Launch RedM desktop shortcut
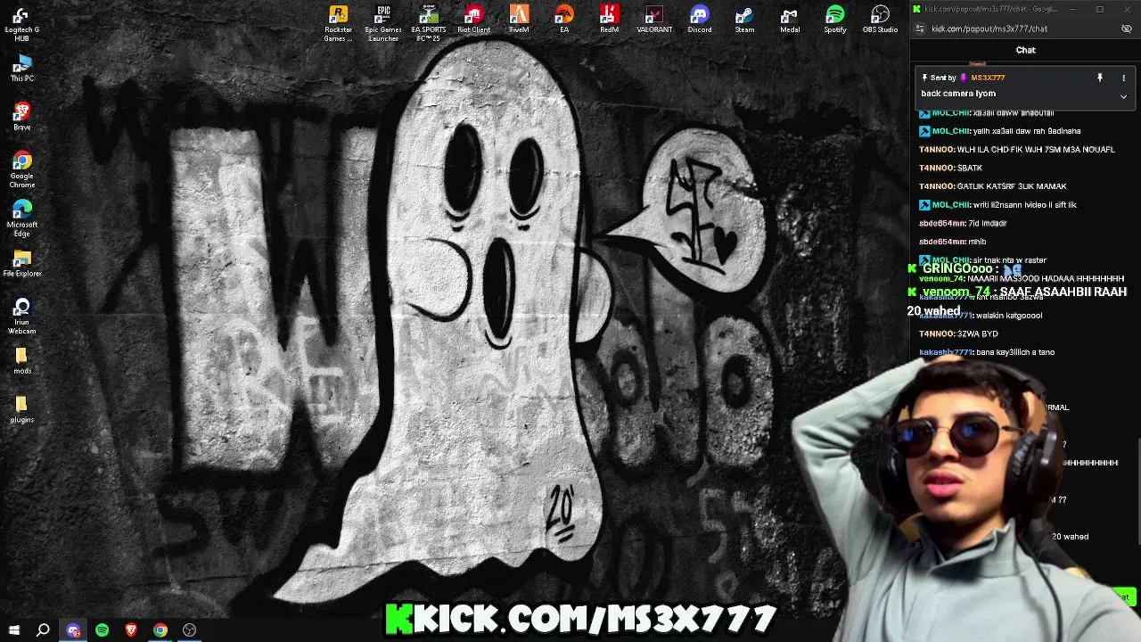This screenshot has width=1141, height=642. tap(609, 19)
